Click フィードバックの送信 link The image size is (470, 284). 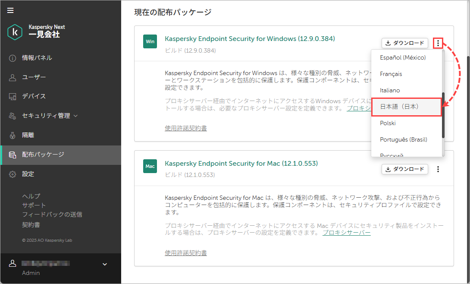pos(52,215)
